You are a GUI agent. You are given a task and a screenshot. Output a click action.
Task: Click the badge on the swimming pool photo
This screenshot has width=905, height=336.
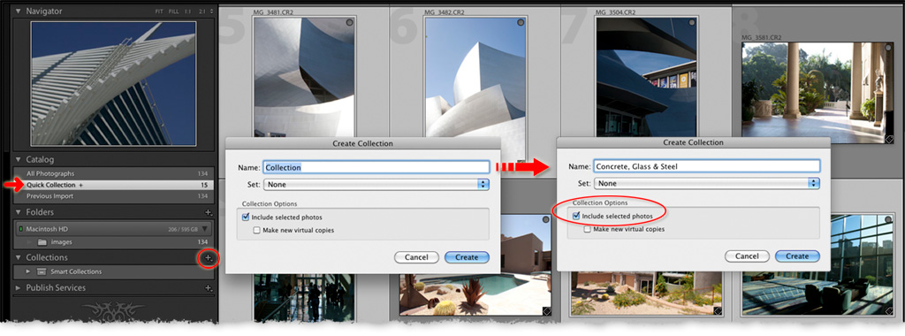(x=546, y=312)
